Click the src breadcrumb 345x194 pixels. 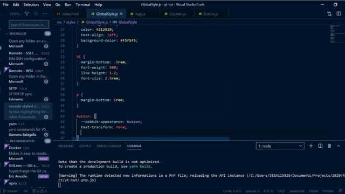pyautogui.click(x=59, y=22)
